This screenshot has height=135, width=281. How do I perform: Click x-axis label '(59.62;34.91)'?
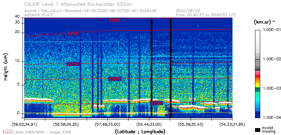tap(24, 124)
